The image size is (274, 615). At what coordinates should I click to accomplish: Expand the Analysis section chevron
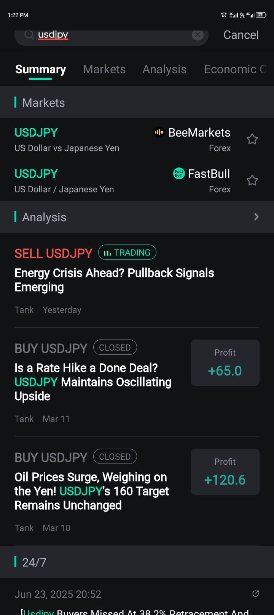coord(256,217)
